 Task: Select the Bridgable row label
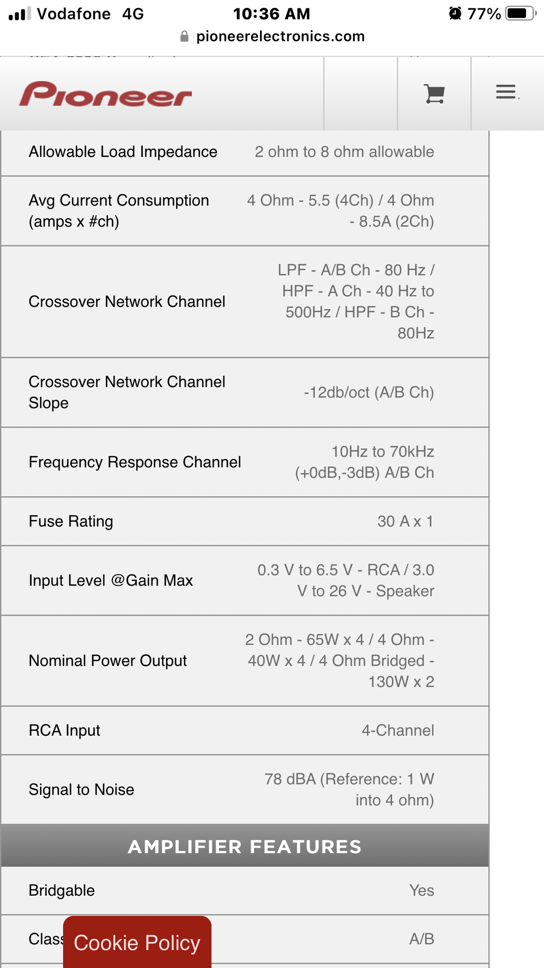[x=62, y=890]
